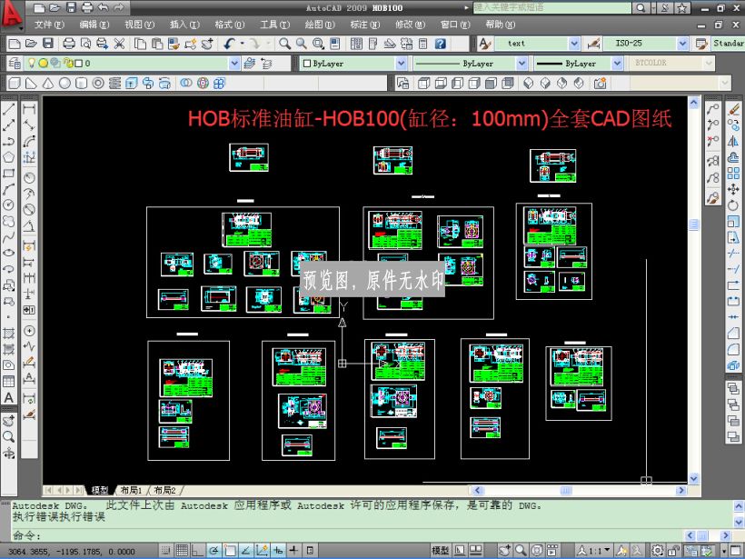Open the 编辑(E) menu
This screenshot has width=745, height=559.
pyautogui.click(x=94, y=25)
